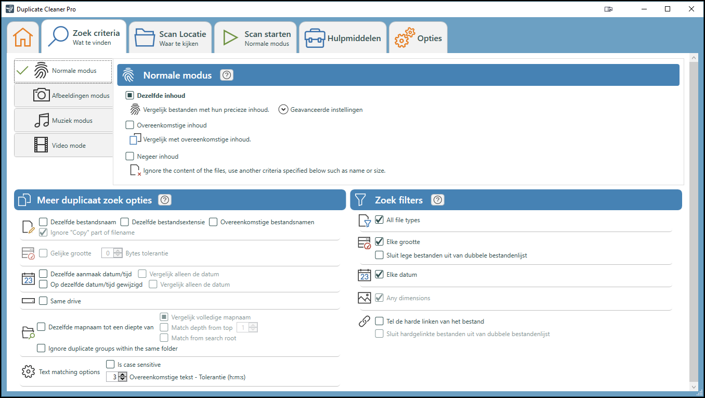Check Dezelfde mapnaam tot een diepte van

point(41,327)
